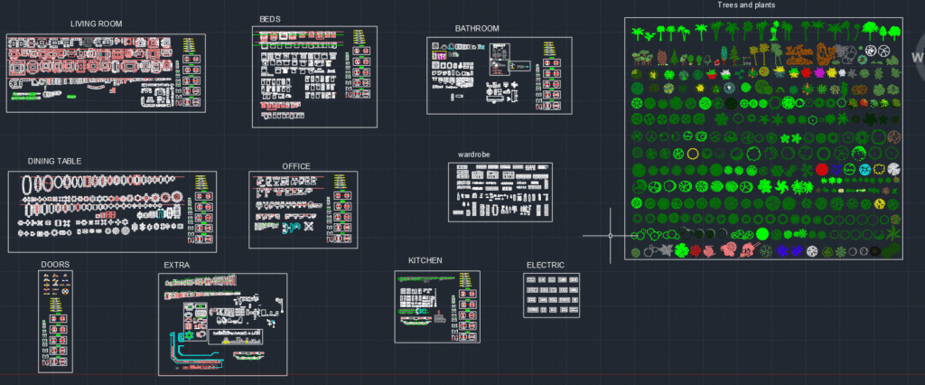925x385 pixels.
Task: Select the wardrobe blocks frame
Action: click(500, 192)
